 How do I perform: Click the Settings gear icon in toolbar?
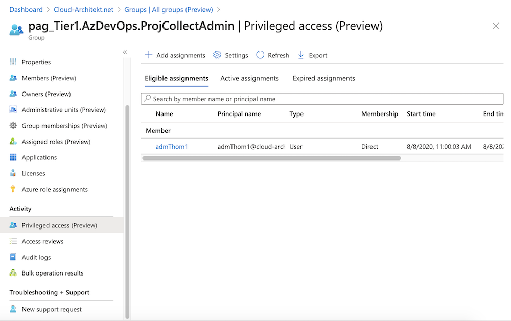(x=217, y=55)
